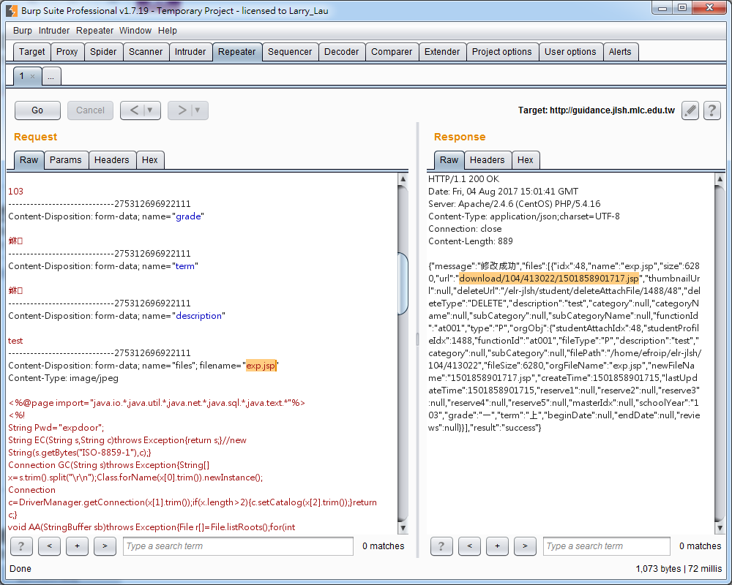Viewport: 732px width, 585px height.
Task: Go forward in request history
Action: [x=182, y=110]
